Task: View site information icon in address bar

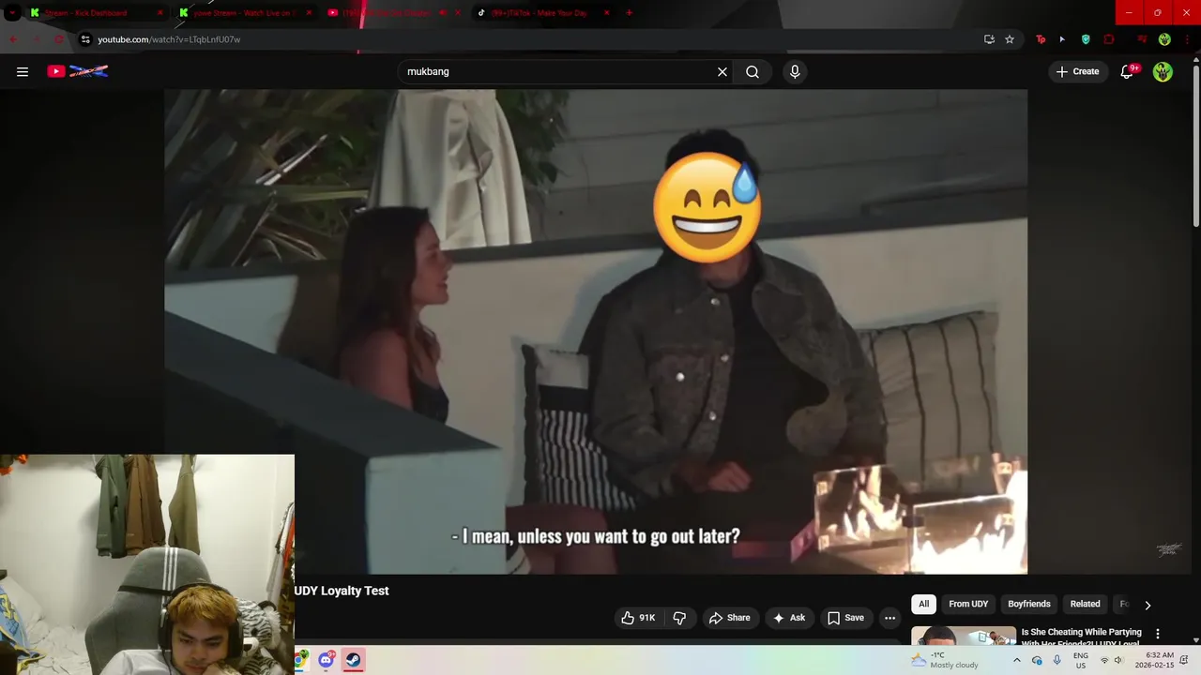Action: 84,39
